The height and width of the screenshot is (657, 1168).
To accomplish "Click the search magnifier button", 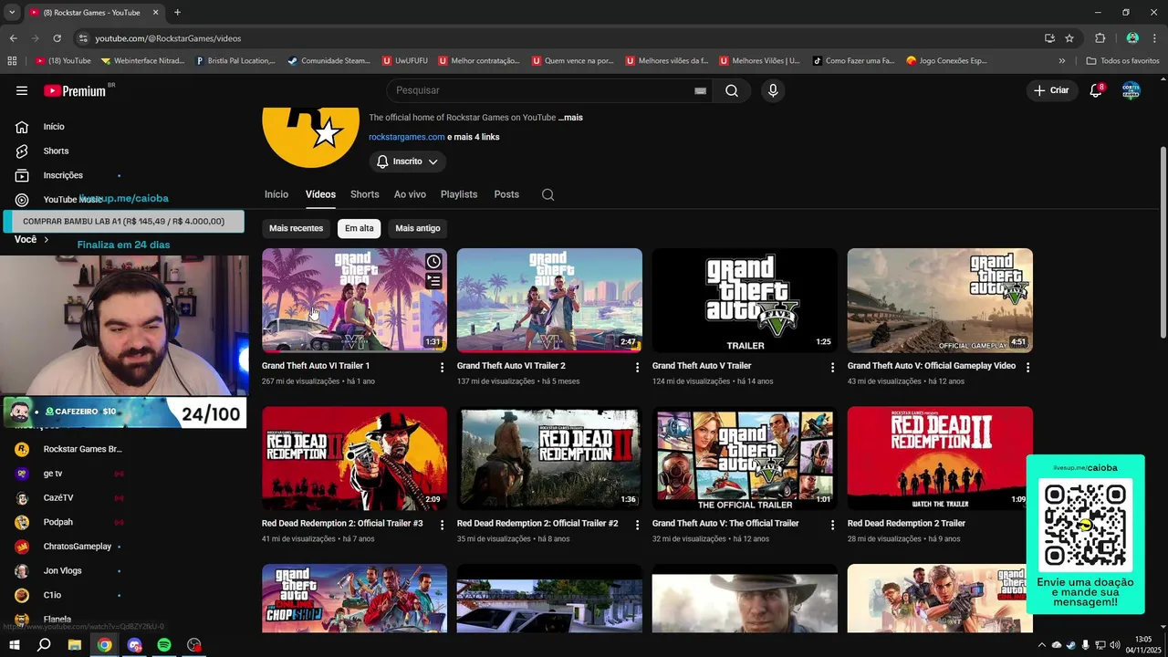I will (x=732, y=90).
